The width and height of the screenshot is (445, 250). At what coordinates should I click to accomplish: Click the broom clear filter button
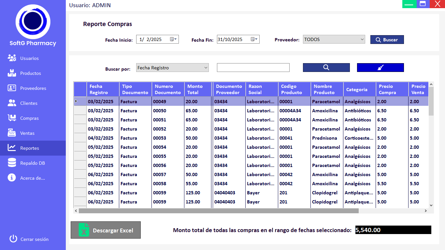380,67
